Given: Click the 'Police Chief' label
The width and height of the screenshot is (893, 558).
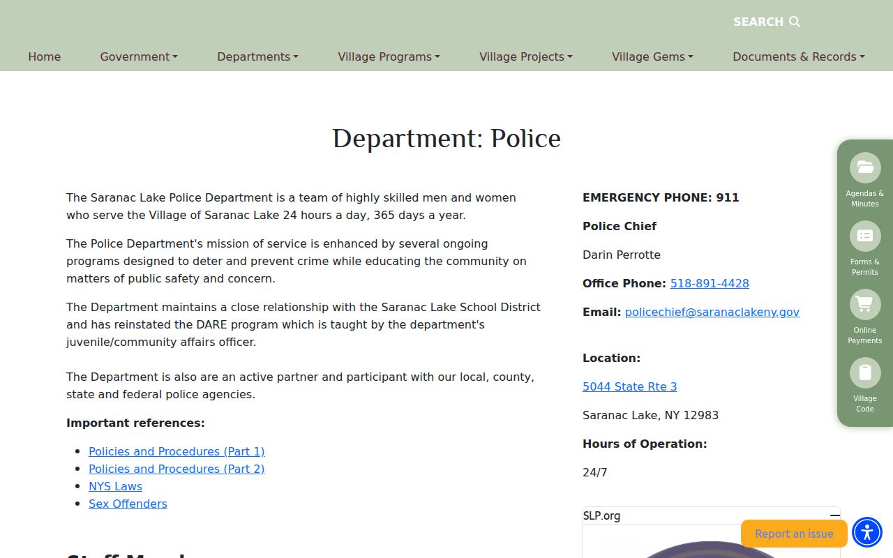Looking at the screenshot, I should (x=620, y=226).
